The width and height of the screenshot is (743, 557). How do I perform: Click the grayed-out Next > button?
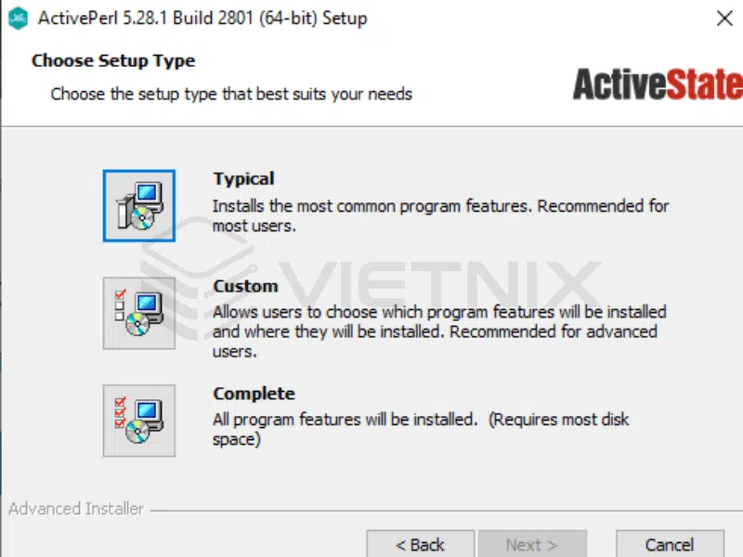[532, 545]
